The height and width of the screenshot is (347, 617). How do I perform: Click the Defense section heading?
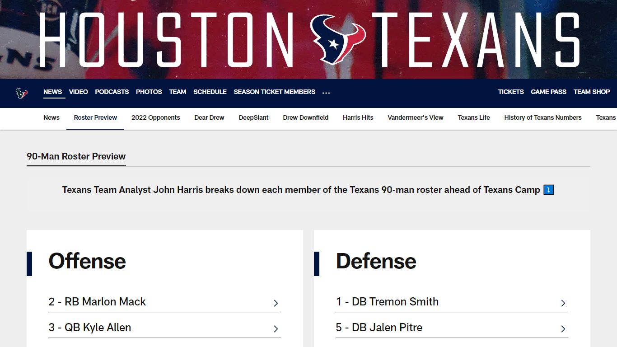[x=376, y=261]
